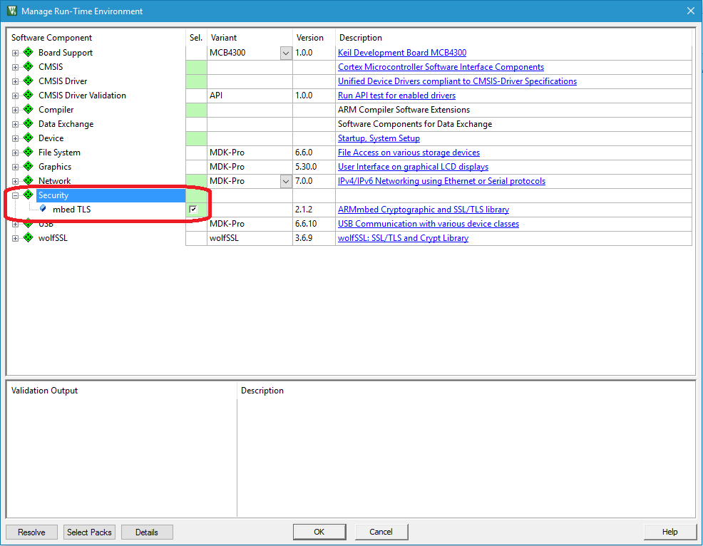Click the Graphics component diamond icon
Image resolution: width=703 pixels, height=546 pixels.
pos(28,166)
